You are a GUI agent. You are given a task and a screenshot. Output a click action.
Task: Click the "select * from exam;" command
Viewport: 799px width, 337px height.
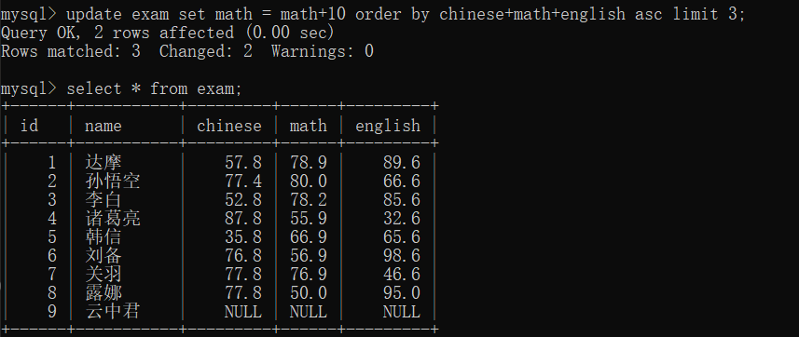[155, 88]
